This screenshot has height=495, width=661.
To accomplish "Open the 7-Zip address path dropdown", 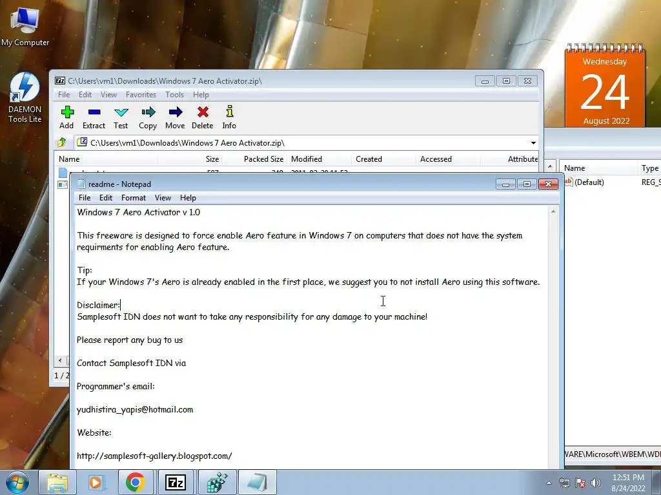I will (x=533, y=143).
